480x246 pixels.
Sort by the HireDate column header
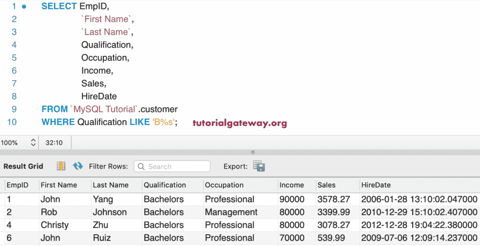(x=376, y=185)
